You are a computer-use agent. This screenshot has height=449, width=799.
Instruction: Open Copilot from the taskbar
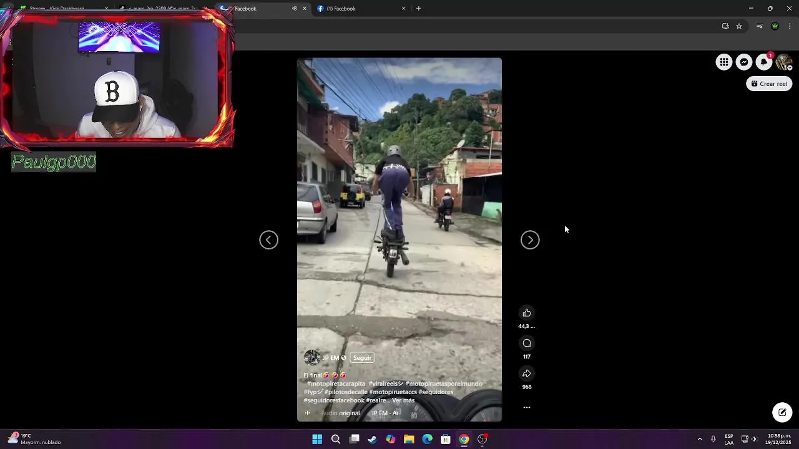pos(391,439)
